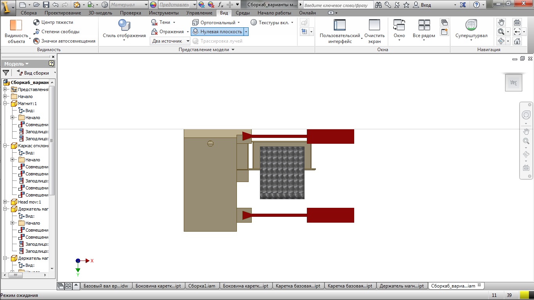Expand the Представления tree node
The height and width of the screenshot is (300, 534).
coord(5,89)
